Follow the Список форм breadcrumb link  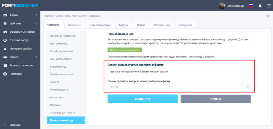pos(63,16)
